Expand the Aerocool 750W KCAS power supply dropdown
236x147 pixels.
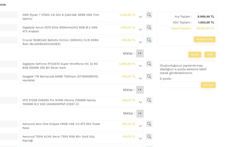click(140, 138)
